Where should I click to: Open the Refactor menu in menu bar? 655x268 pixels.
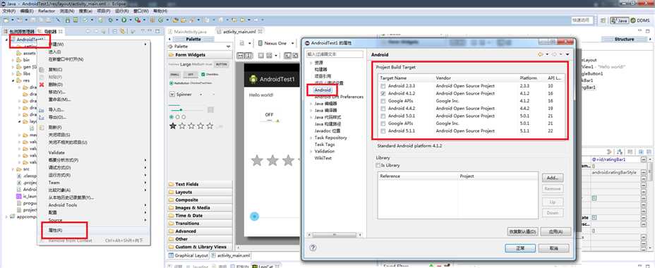point(47,11)
